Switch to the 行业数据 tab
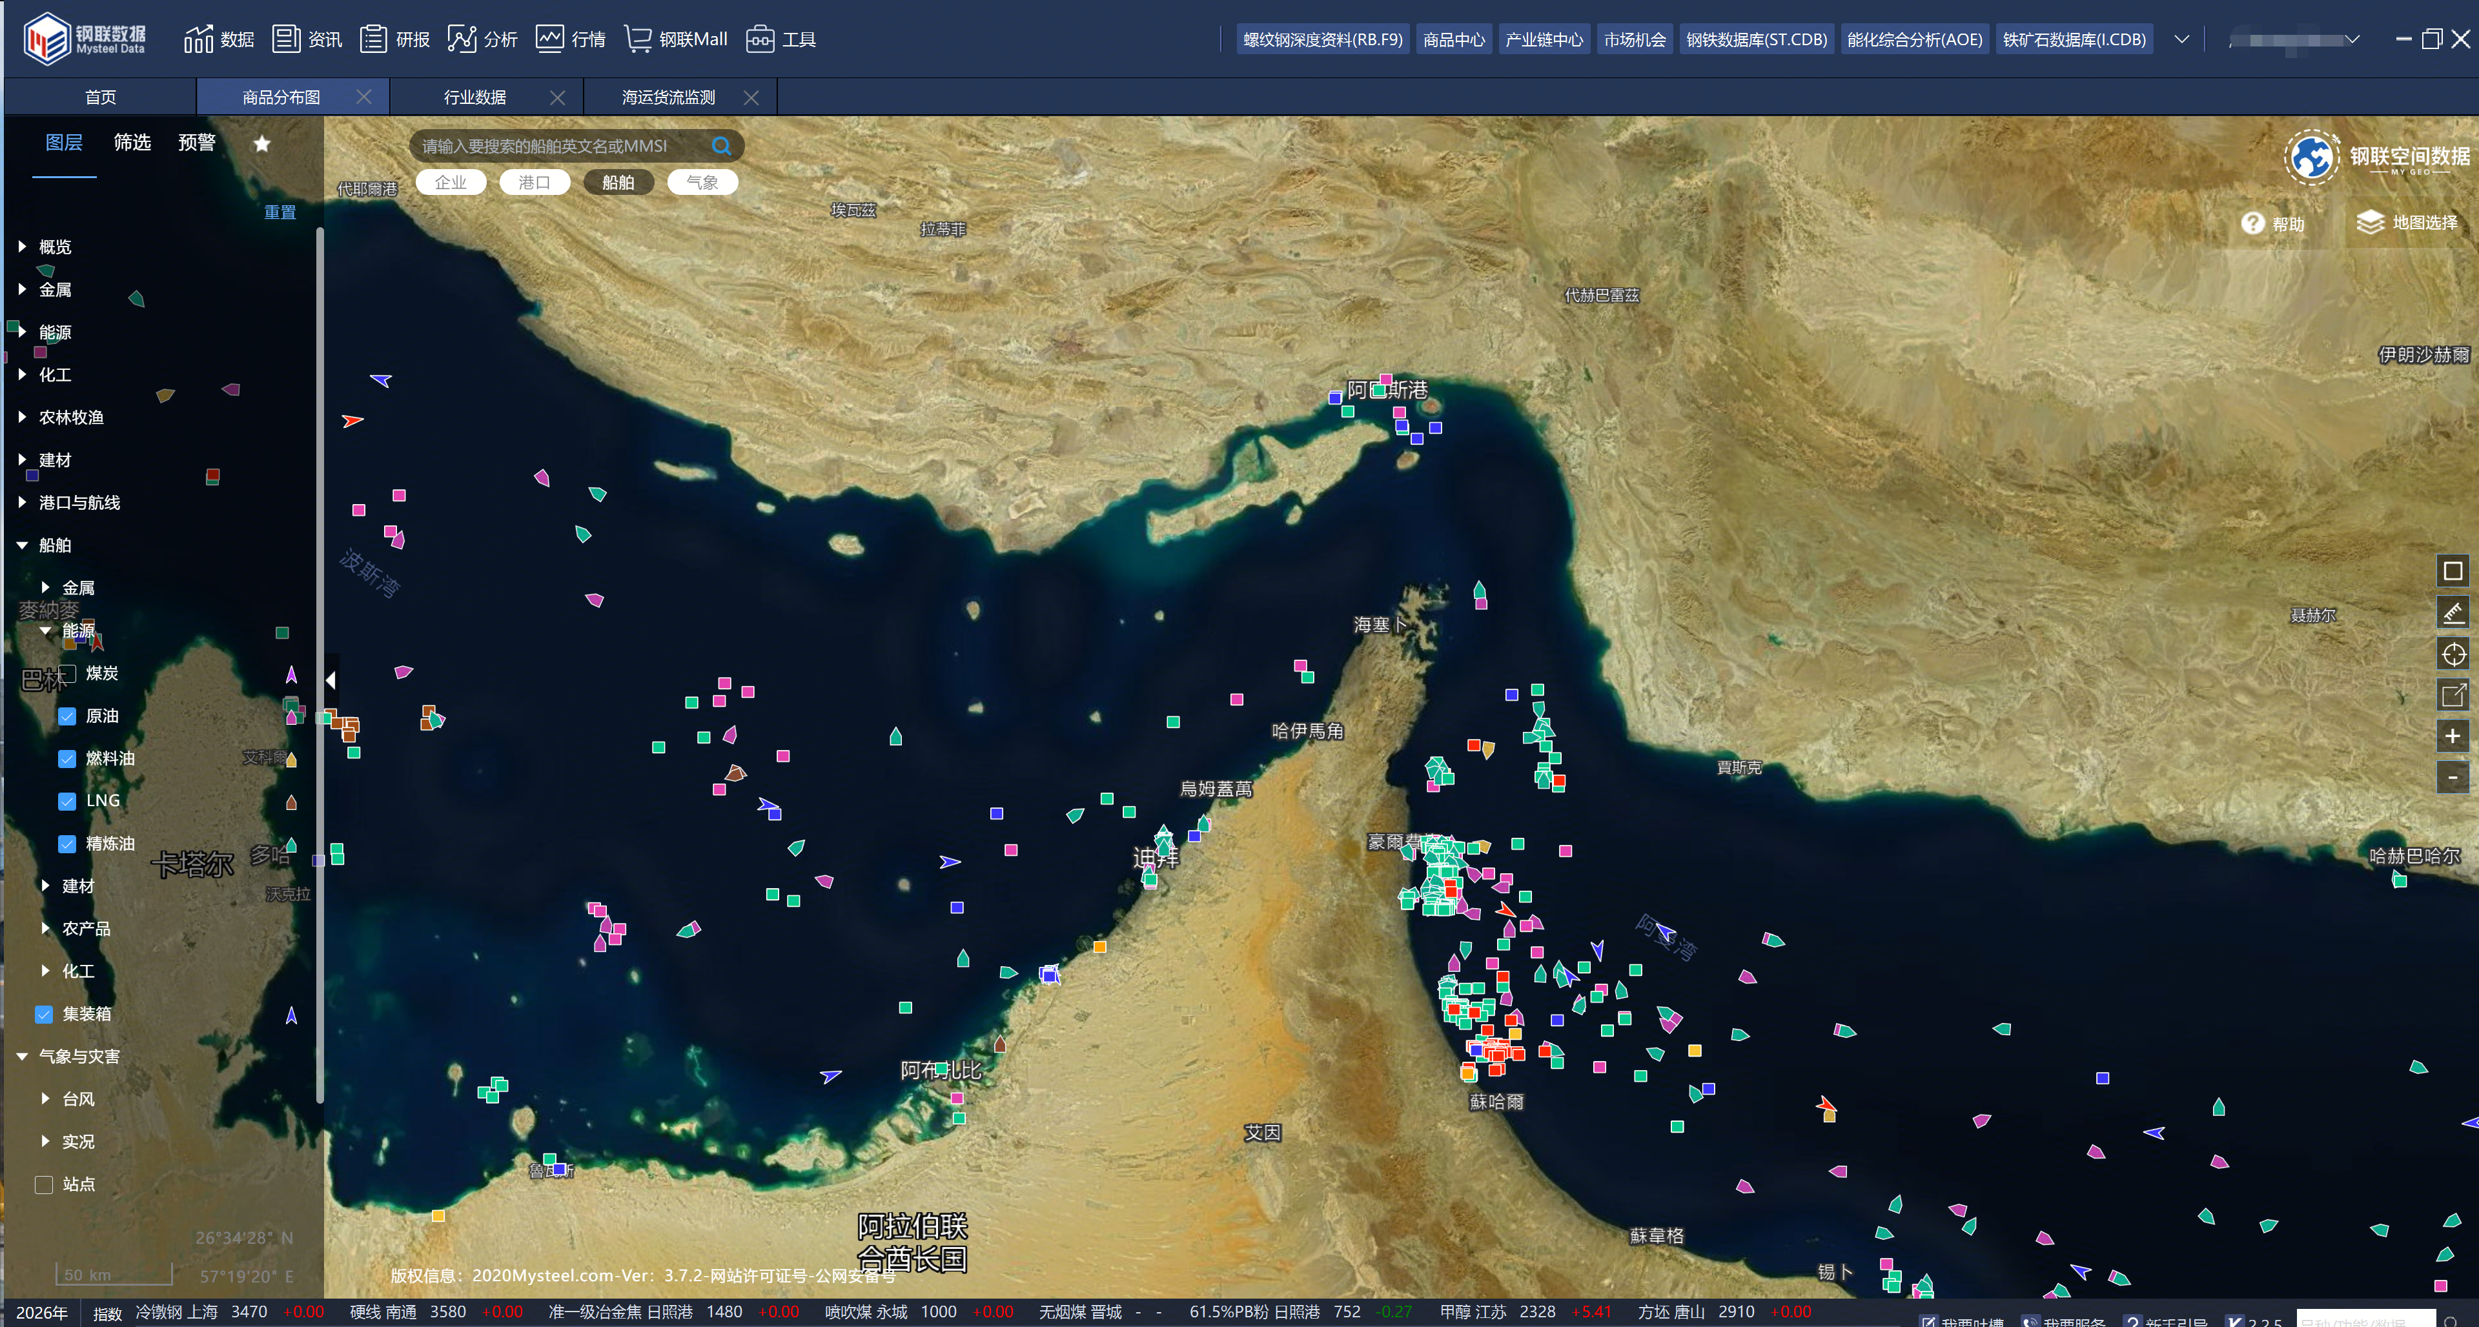The height and width of the screenshot is (1327, 2479). (474, 97)
